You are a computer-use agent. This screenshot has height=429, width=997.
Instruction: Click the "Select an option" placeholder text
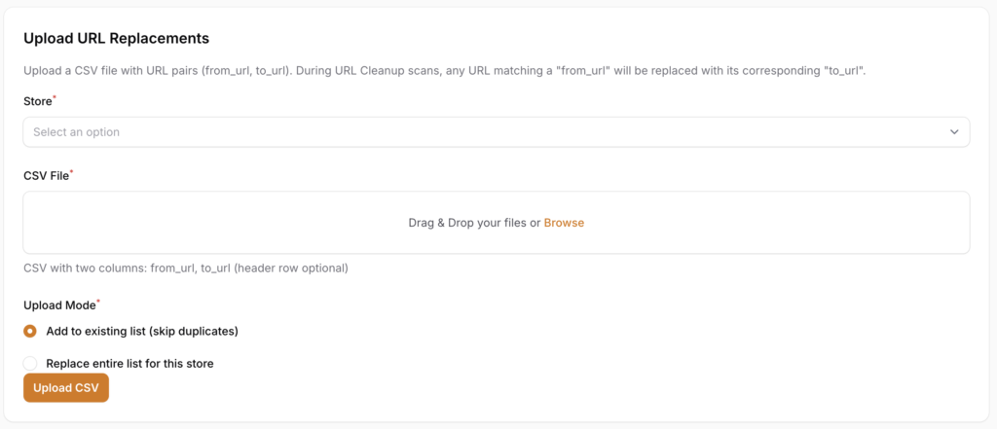pos(76,132)
